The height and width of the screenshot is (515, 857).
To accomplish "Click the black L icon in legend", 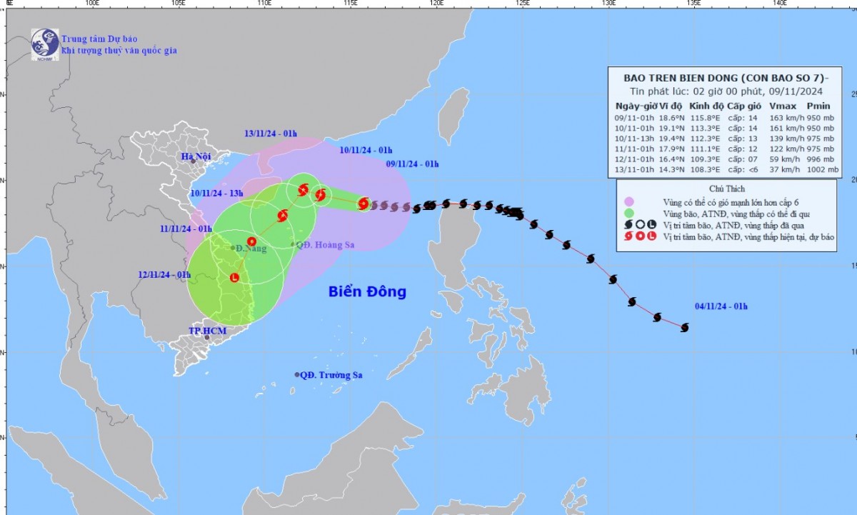I will pos(651,224).
